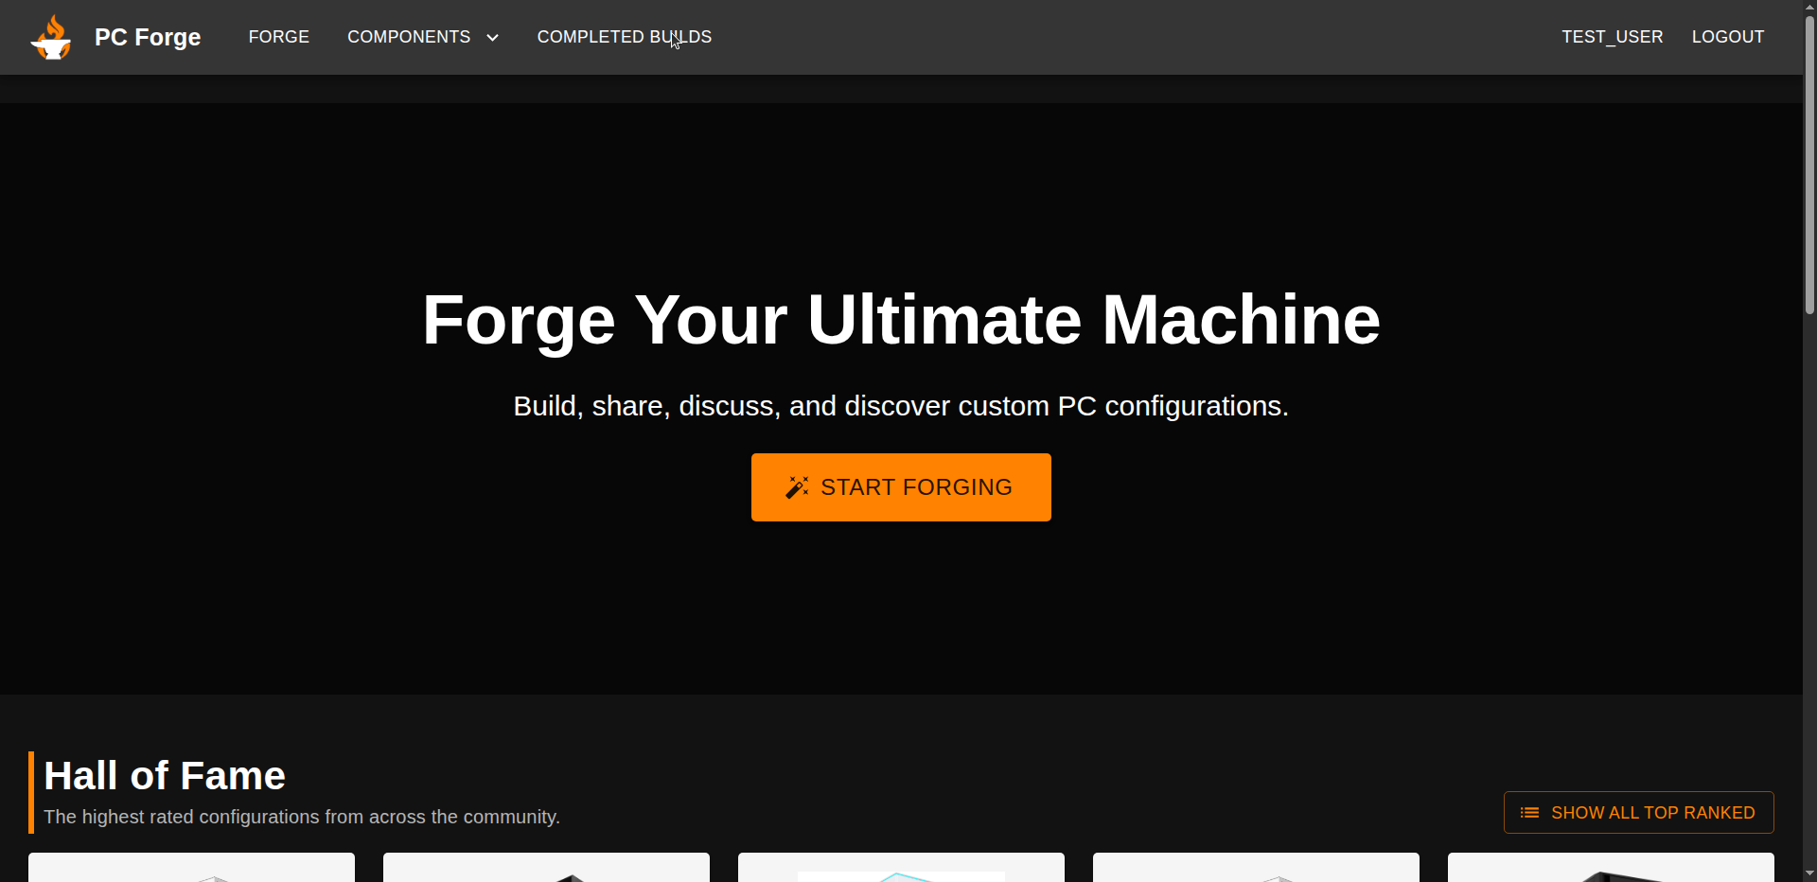Go to the Forge nav item

[x=278, y=37]
